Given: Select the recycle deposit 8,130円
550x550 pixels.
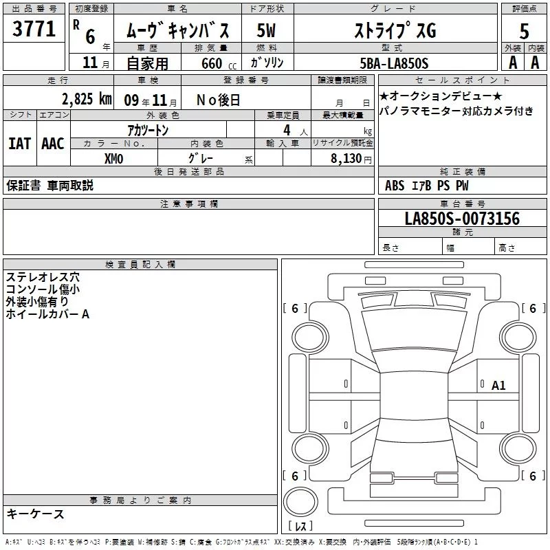Looking at the screenshot, I should [351, 159].
